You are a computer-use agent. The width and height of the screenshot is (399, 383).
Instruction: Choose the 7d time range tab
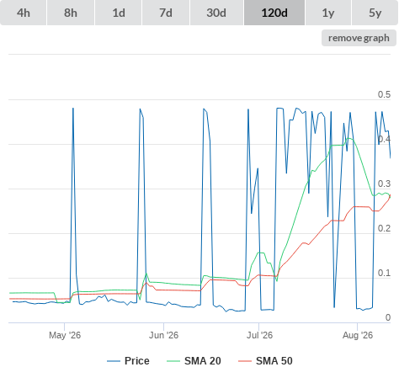(x=166, y=13)
